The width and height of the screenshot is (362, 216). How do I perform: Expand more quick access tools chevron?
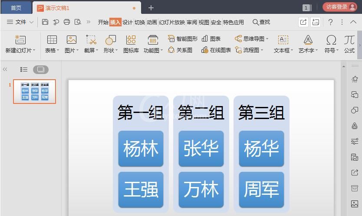point(89,22)
